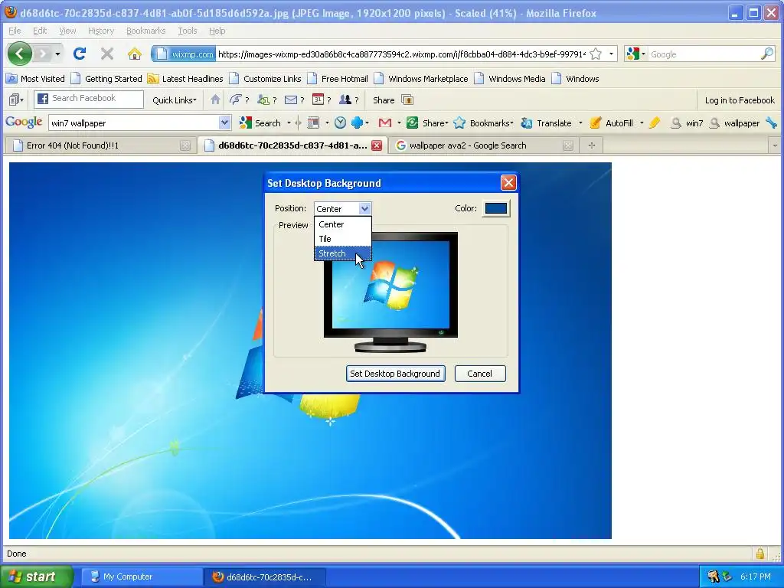
Task: Click the yellow highlighter icon
Action: coord(654,122)
